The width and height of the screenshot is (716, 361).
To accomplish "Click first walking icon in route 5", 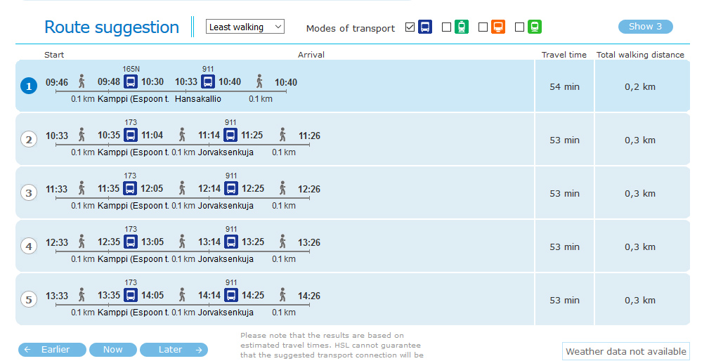I will coord(82,295).
